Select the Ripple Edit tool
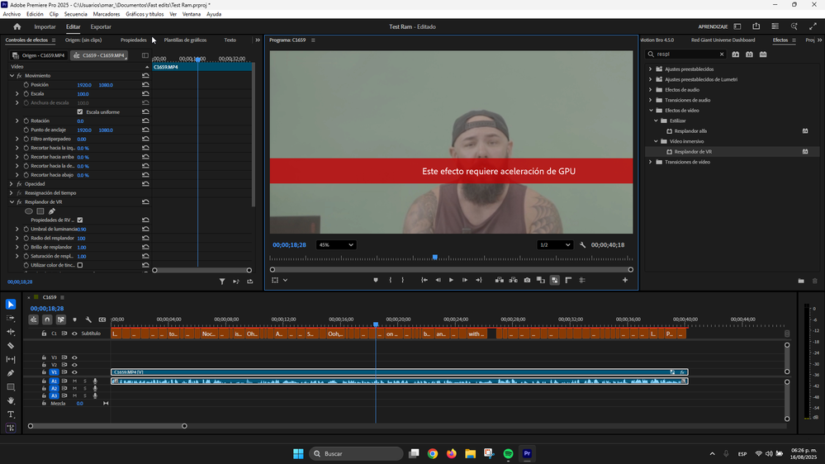This screenshot has width=825, height=464. point(11,332)
